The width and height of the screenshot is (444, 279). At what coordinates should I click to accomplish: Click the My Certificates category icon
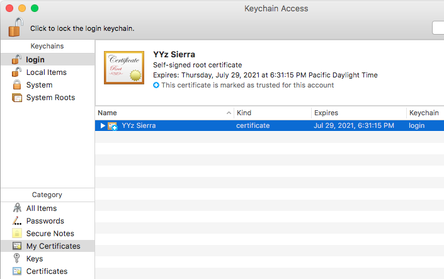[17, 246]
